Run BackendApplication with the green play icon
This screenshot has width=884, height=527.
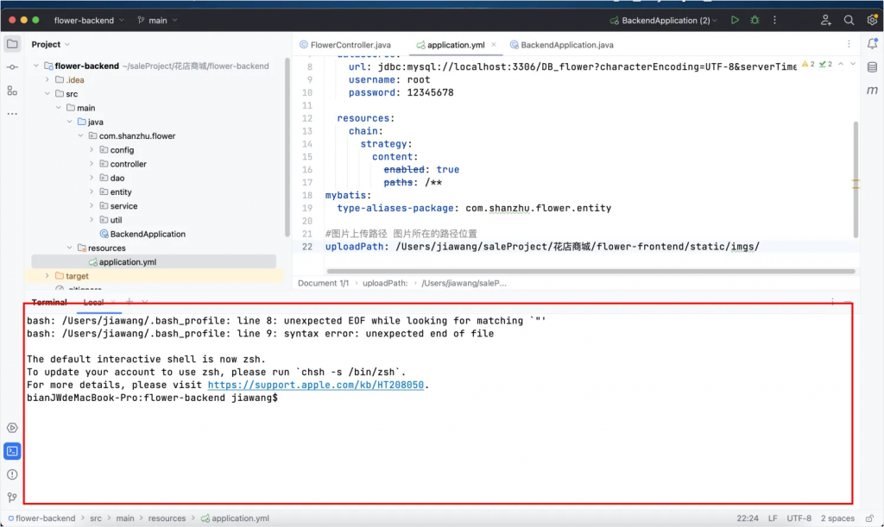click(735, 20)
